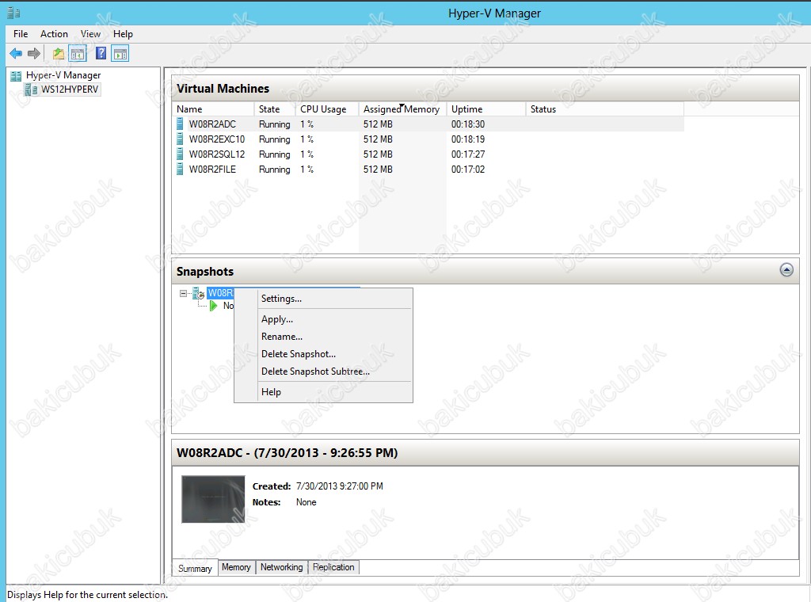Select the W08R2EXC10 virtual machine name
This screenshot has width=811, height=602.
217,139
